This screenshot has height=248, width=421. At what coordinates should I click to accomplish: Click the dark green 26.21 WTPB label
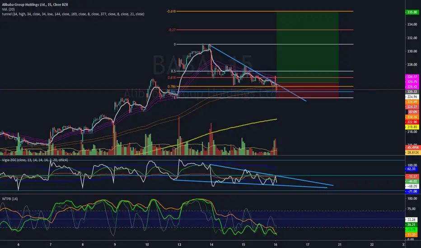[x=412, y=225]
